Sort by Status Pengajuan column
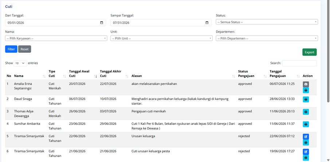Image resolution: width=330 pixels, height=162 pixels. pos(265,76)
